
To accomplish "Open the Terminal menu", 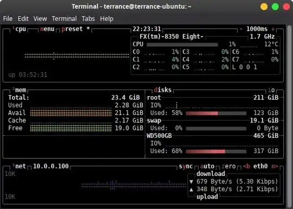I will (64, 18).
